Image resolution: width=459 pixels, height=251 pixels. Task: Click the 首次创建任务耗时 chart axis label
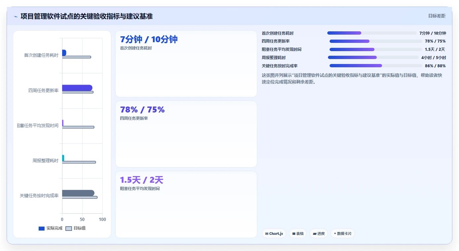(x=41, y=55)
